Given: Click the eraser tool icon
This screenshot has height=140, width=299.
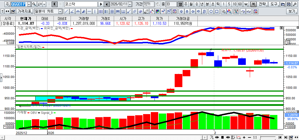Looking at the screenshot, I should 163,11.
